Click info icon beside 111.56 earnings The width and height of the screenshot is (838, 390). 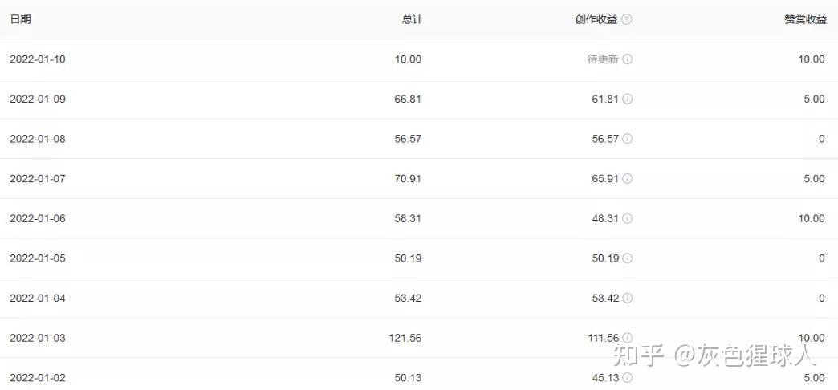pos(628,338)
